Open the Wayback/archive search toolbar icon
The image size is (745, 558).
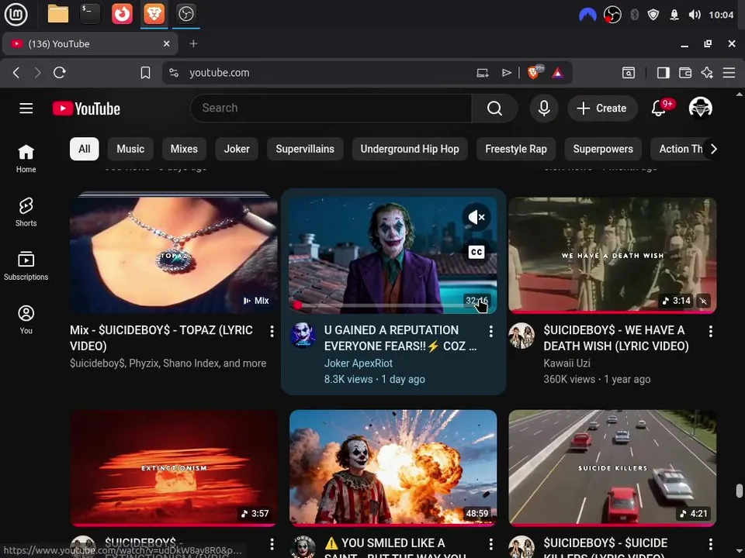click(x=629, y=73)
